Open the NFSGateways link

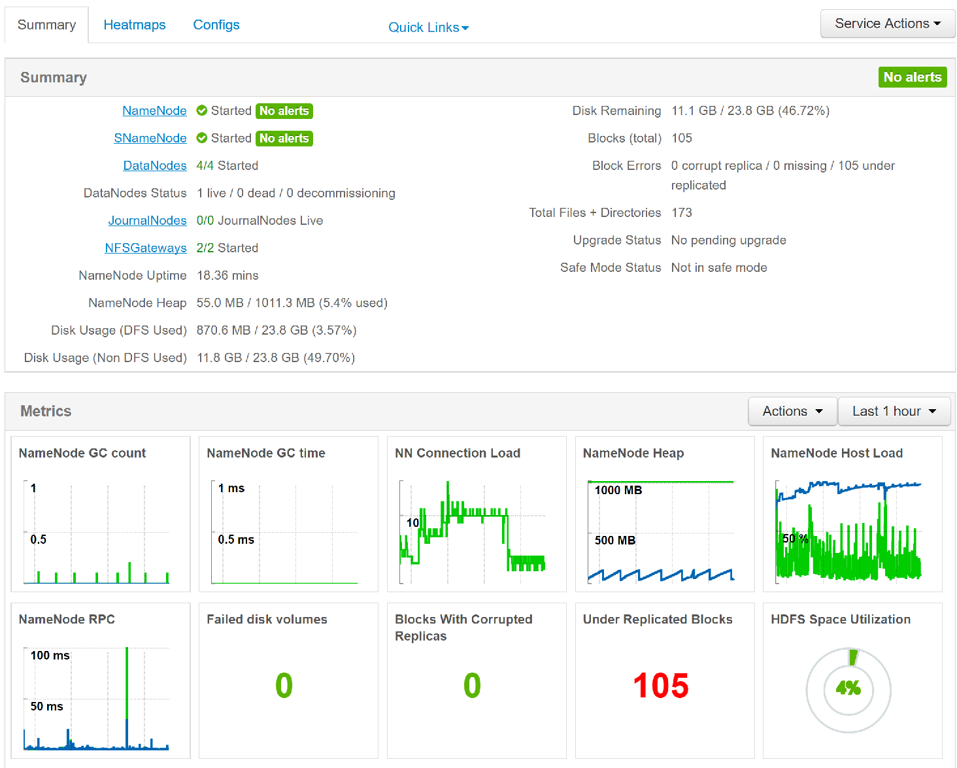click(146, 248)
